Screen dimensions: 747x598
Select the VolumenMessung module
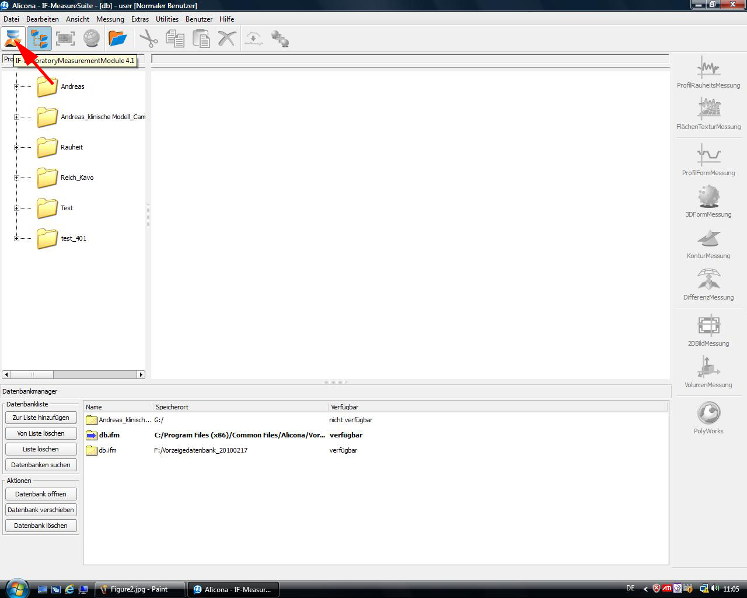coord(708,372)
